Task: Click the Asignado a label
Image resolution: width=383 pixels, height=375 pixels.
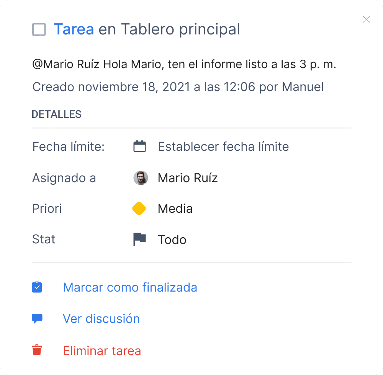Action: (64, 178)
